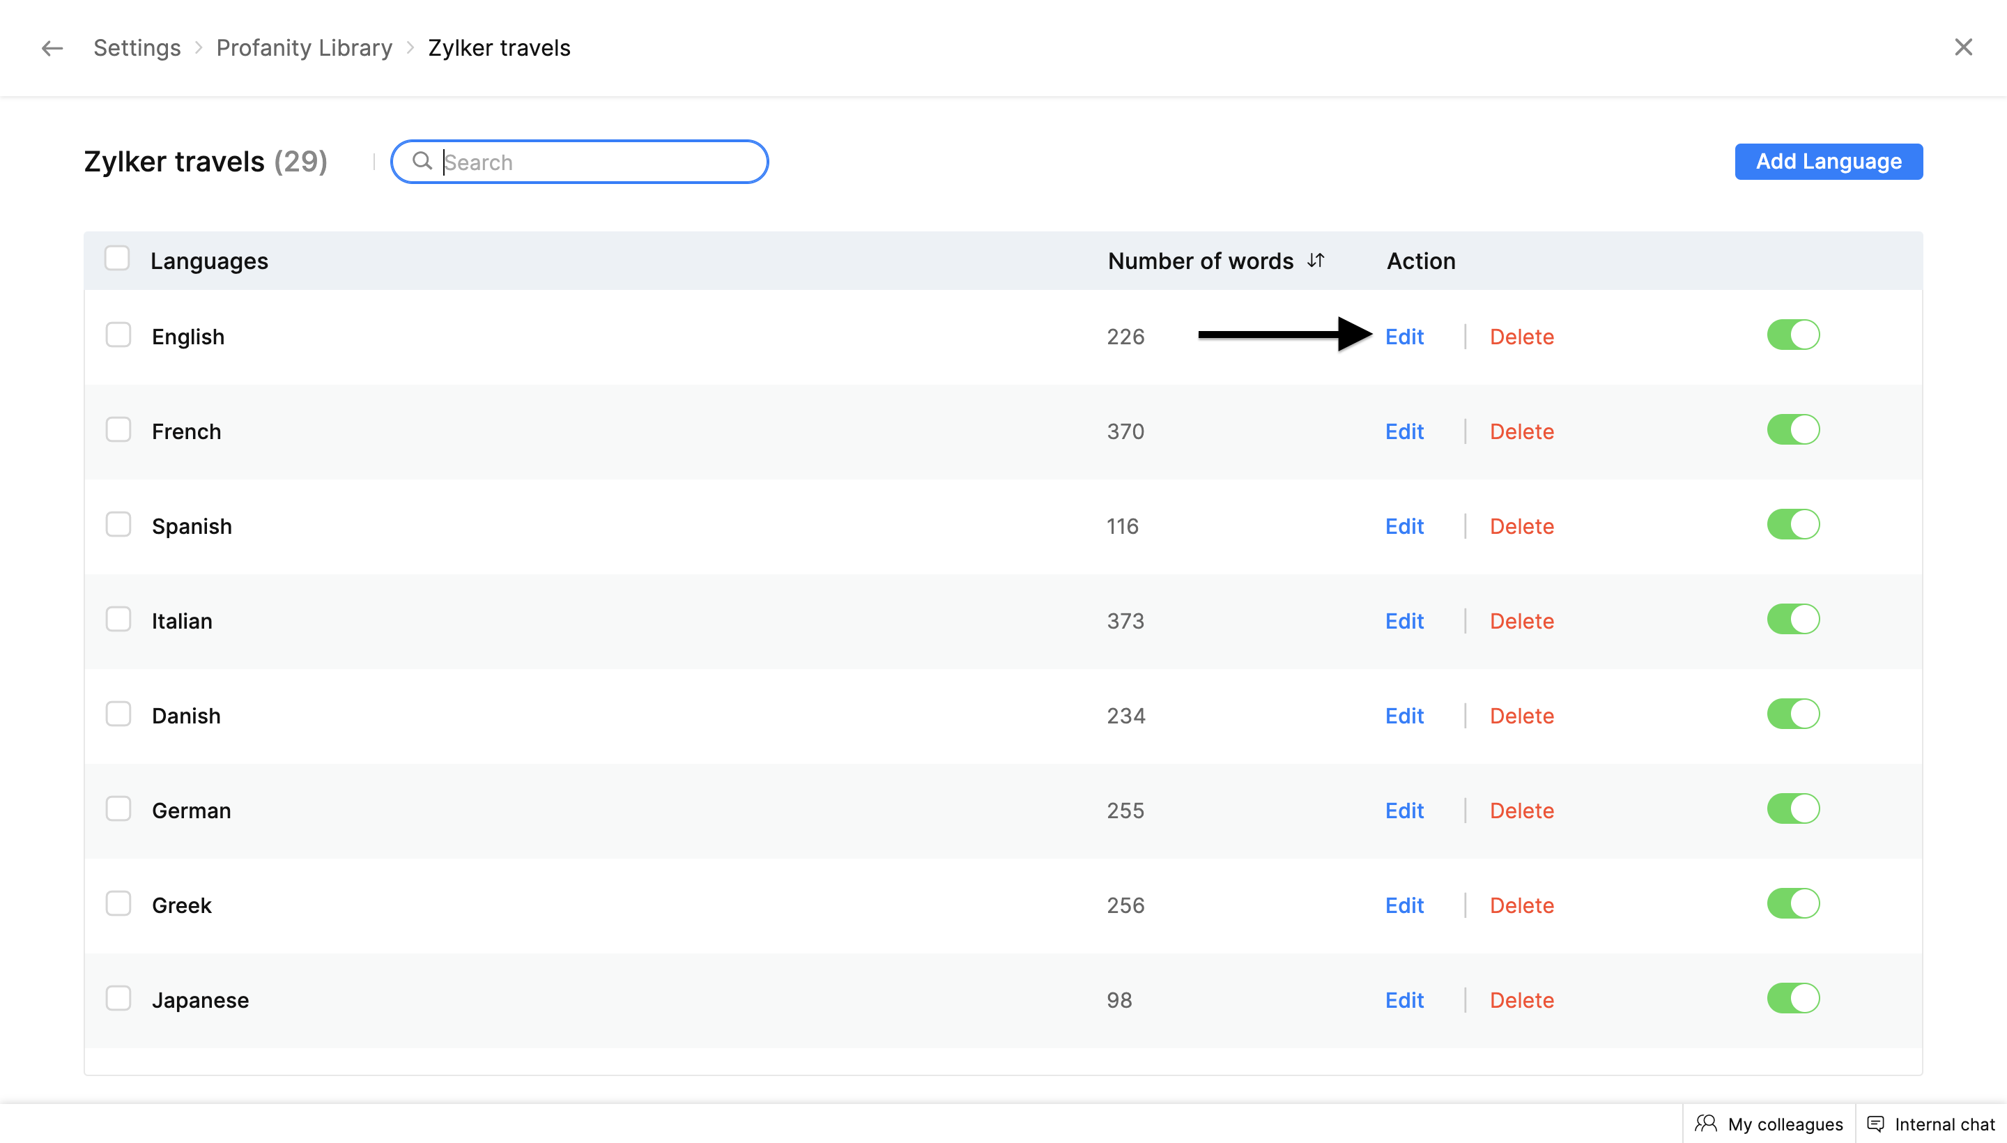Viewport: 2007px width, 1143px height.
Task: Go to Settings breadcrumb
Action: click(x=137, y=48)
